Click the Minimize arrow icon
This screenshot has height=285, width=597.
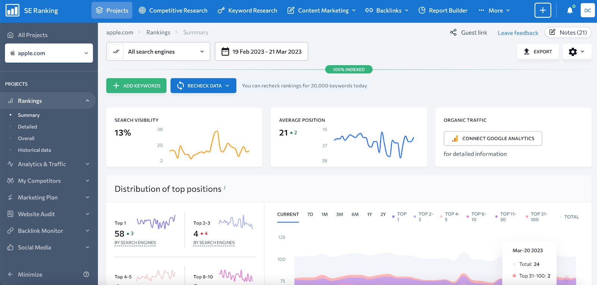click(10, 274)
